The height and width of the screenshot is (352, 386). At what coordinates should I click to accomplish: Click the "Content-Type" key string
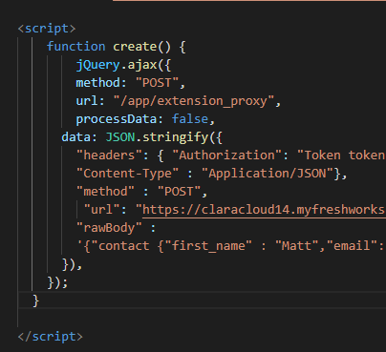[127, 174]
